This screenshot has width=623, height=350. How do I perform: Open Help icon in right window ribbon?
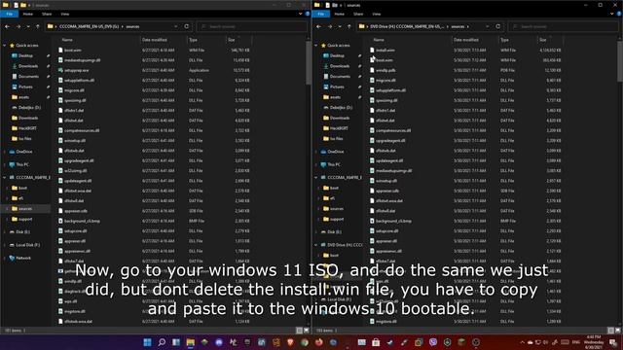point(619,14)
